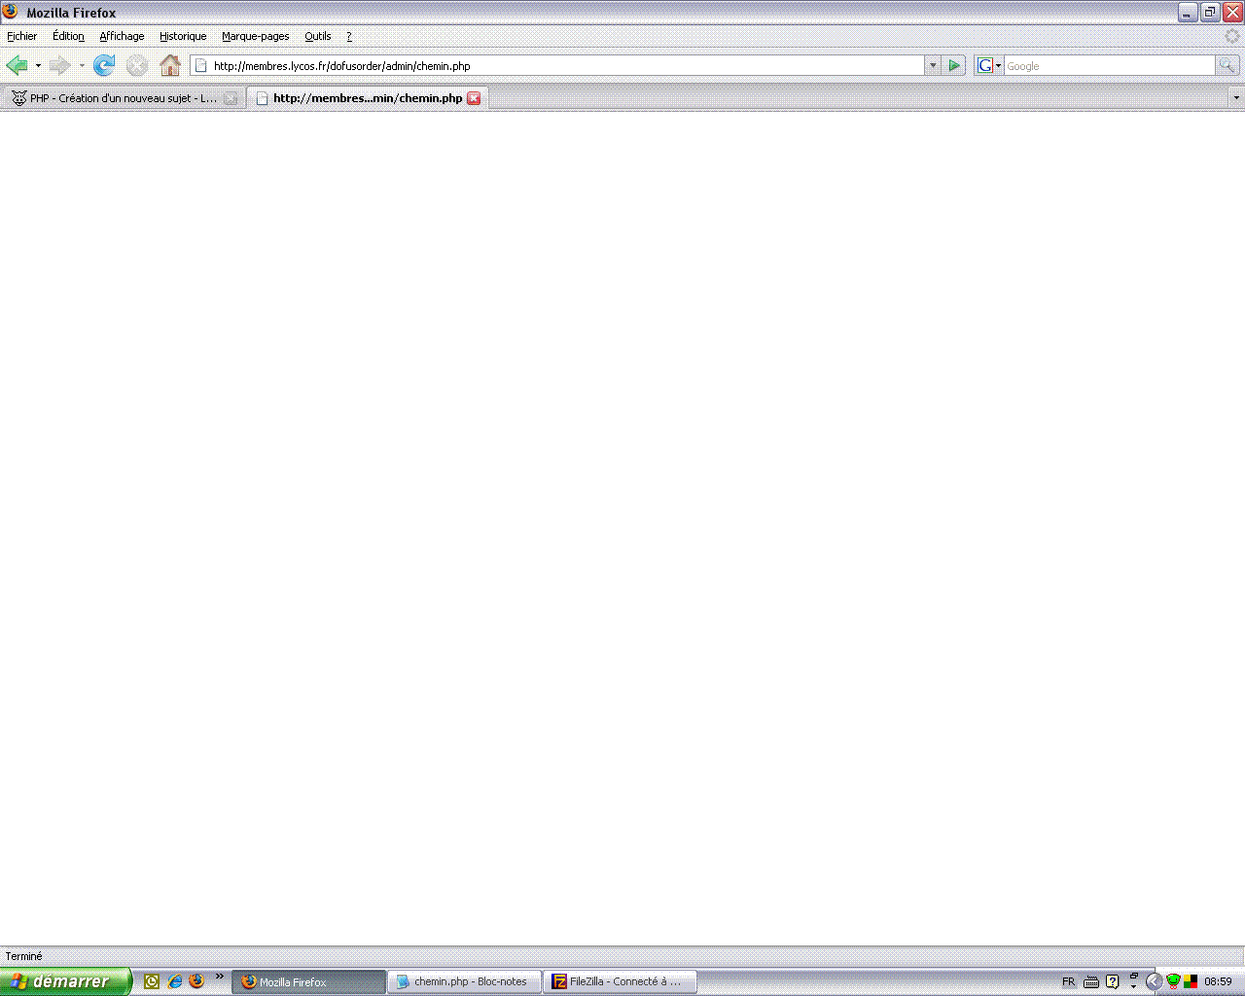Open the back history dropdown arrow
1245x996 pixels.
coord(38,65)
